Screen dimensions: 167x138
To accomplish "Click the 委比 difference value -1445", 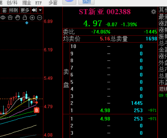I will 150,32.
